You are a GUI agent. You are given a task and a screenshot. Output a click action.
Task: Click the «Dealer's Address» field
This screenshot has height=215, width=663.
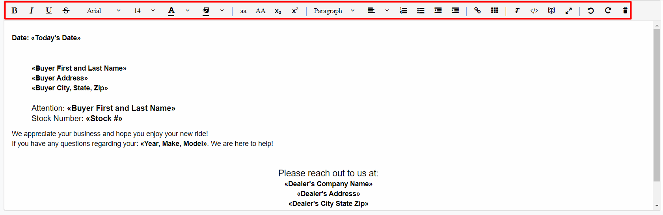[x=328, y=194]
